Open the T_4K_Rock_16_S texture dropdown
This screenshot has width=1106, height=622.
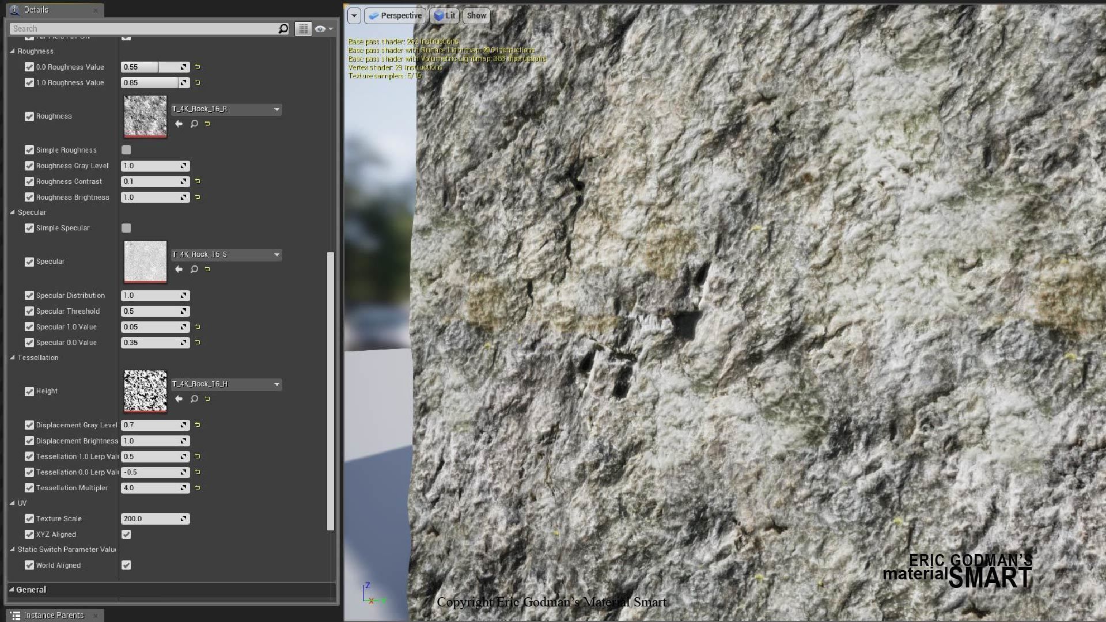coord(226,255)
